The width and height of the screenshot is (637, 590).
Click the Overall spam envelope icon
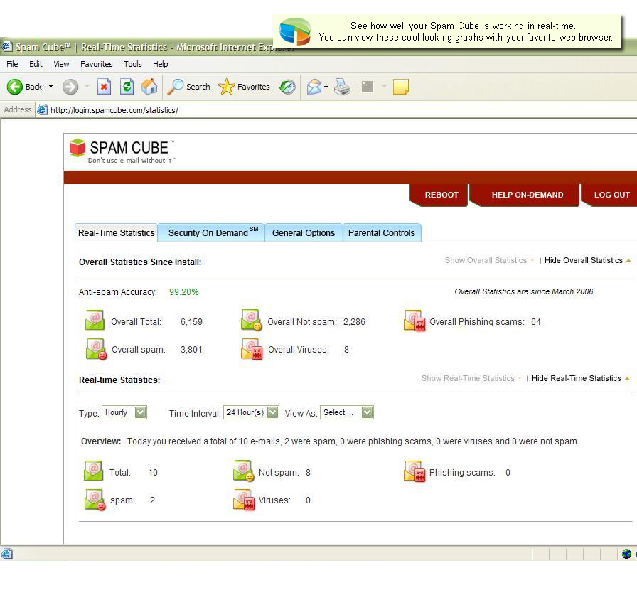pyautogui.click(x=95, y=349)
